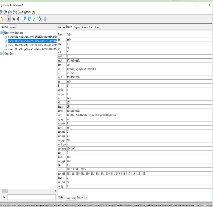The height and width of the screenshot is (207, 213).
Task: Click the horizontal scrollbar thumb under the tree
Action: 5,191
